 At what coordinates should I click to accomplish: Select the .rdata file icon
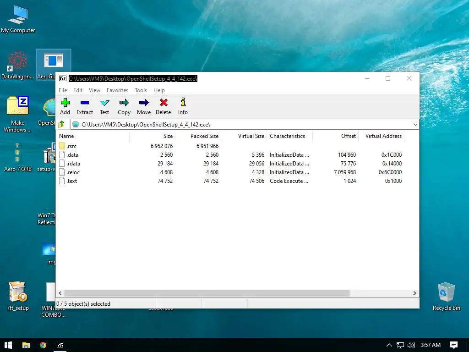[62, 163]
